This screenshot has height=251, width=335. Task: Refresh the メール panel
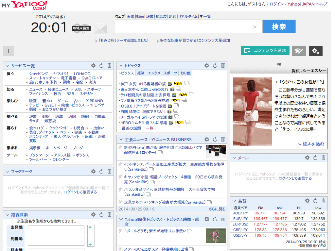click(315, 158)
